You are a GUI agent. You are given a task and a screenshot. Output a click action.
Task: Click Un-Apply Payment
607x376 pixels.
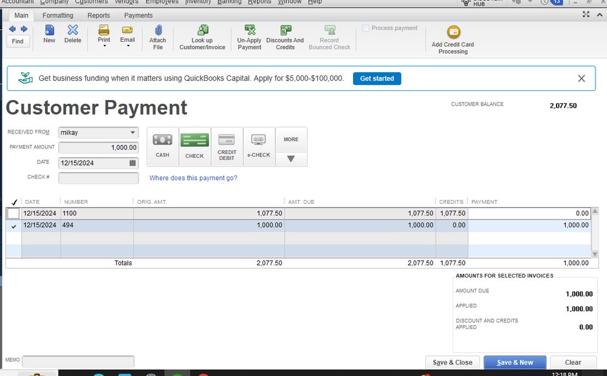(249, 37)
